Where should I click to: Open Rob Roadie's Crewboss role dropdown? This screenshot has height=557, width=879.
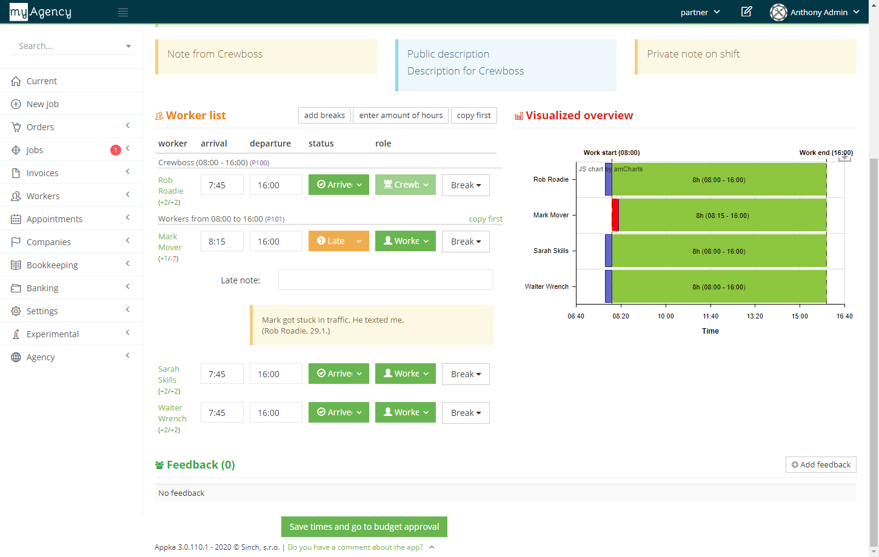coord(406,185)
